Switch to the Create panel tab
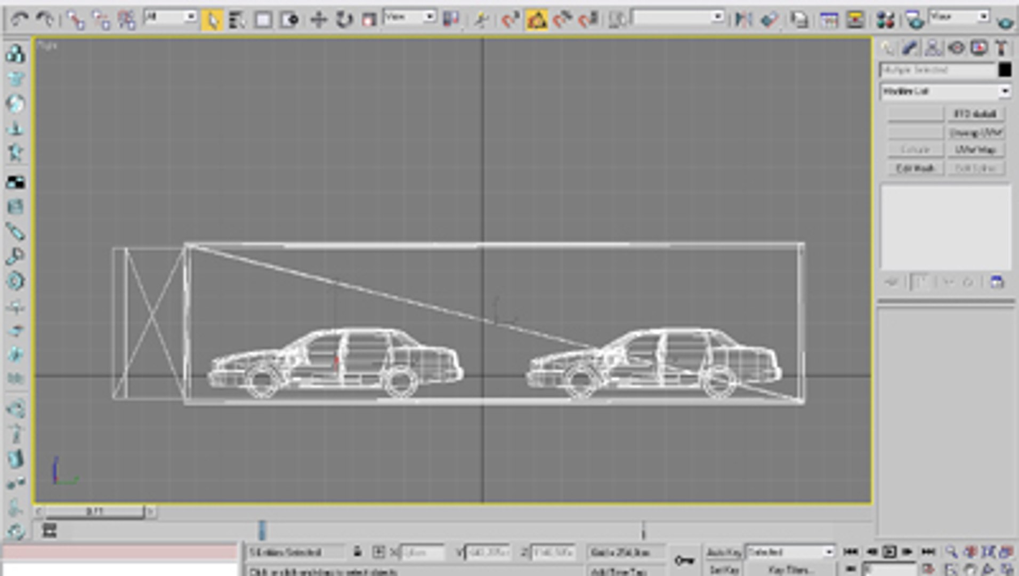This screenshot has height=576, width=1019. (887, 48)
